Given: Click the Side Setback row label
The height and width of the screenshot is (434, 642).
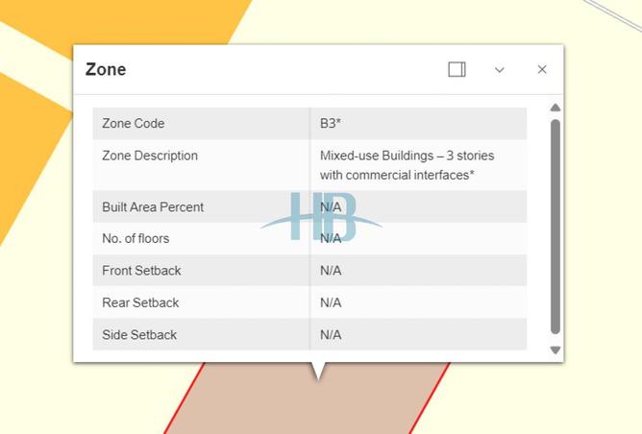Looking at the screenshot, I should click(x=139, y=335).
